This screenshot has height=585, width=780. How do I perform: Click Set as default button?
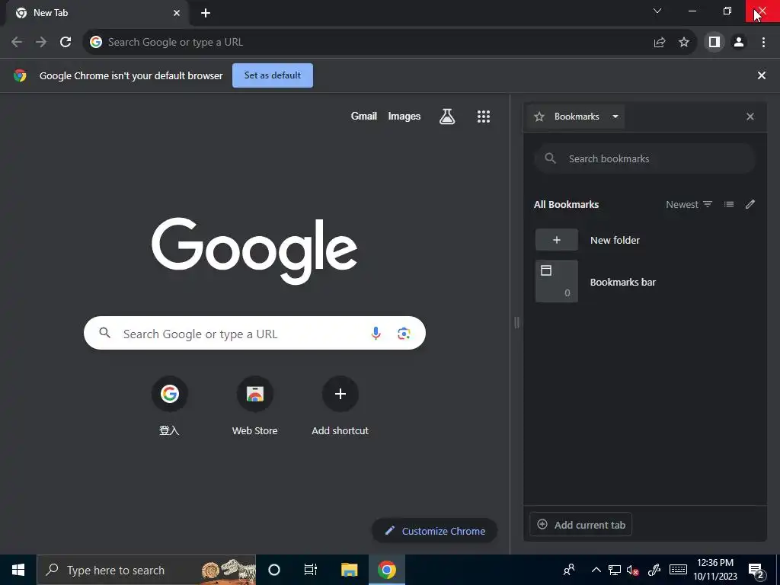[273, 75]
